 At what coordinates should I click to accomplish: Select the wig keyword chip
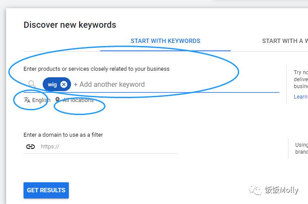point(52,84)
